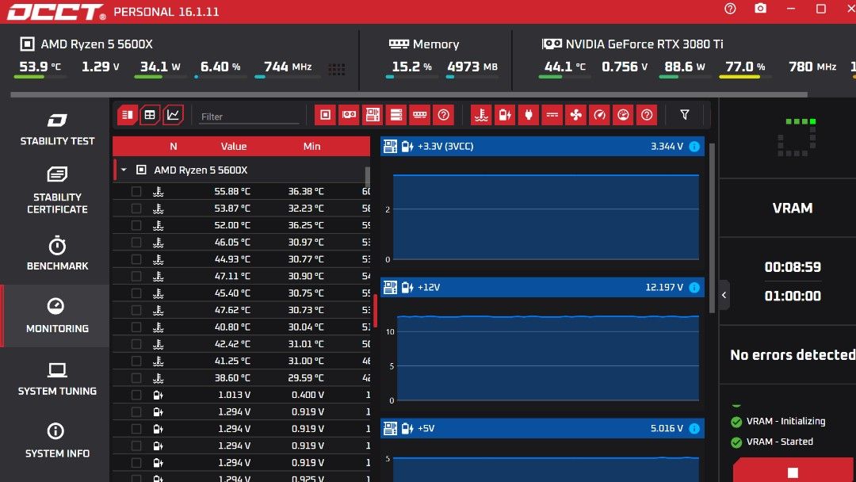
Task: Toggle the fan speed sensor type filter
Action: (x=576, y=115)
